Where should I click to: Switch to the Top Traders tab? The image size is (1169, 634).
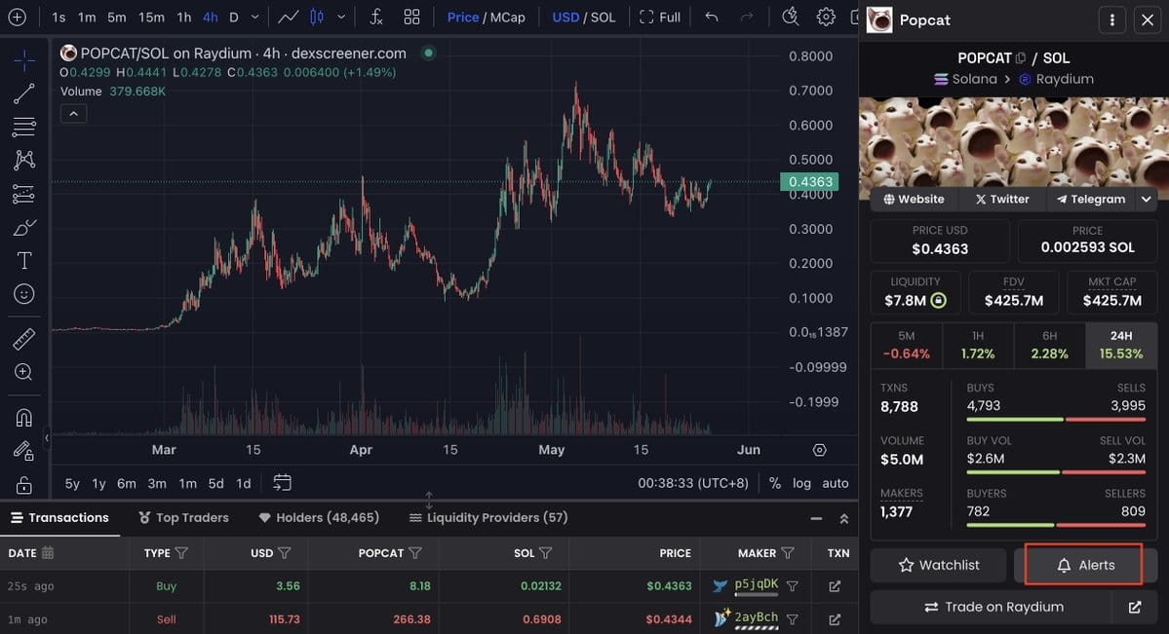click(x=183, y=517)
